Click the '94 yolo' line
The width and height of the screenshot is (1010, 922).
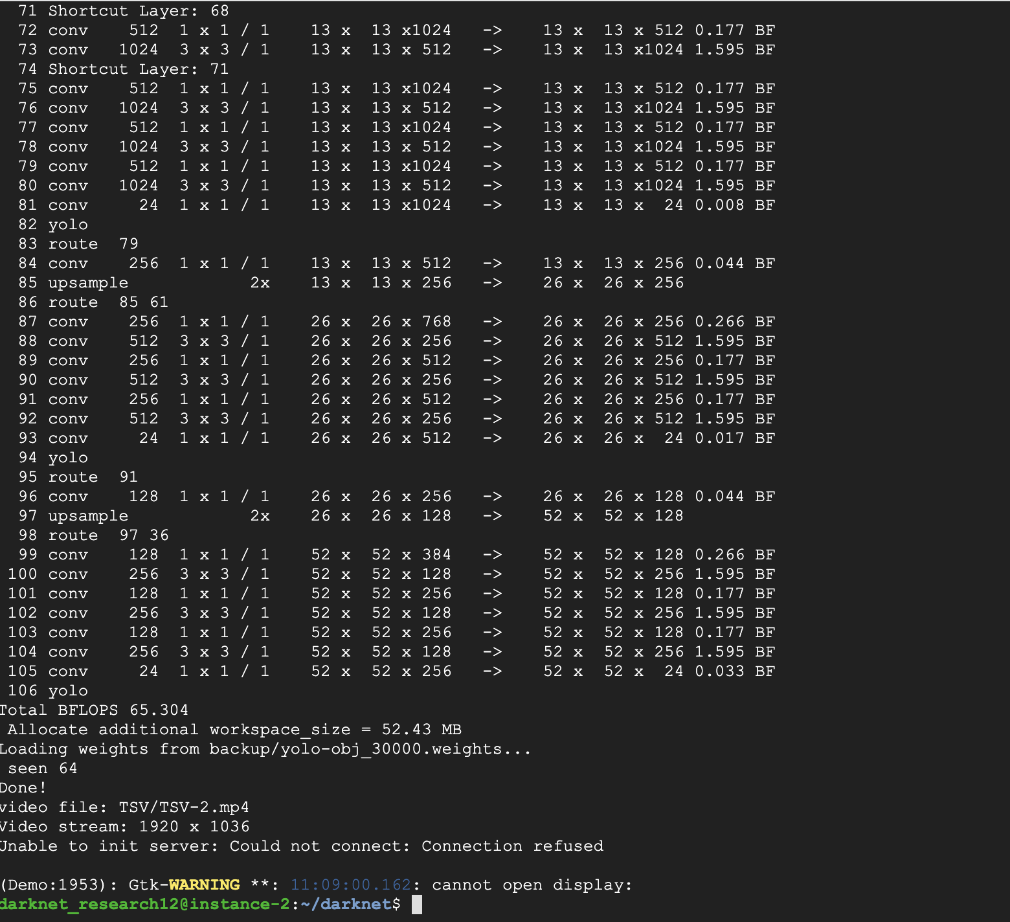(53, 458)
